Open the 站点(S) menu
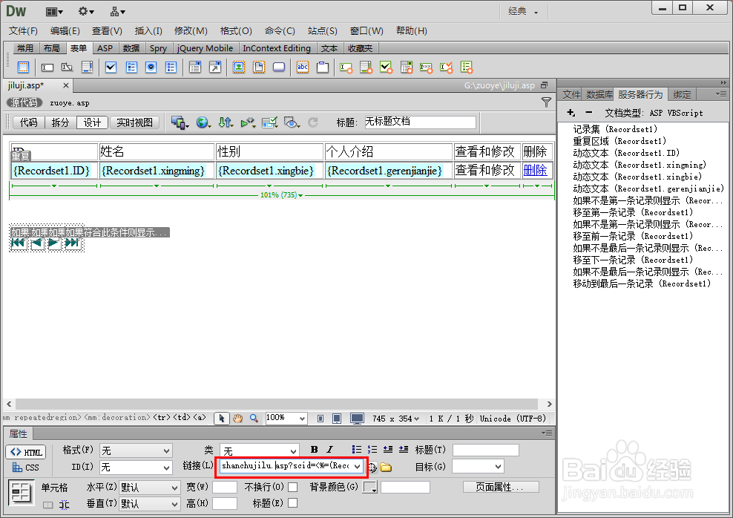The width and height of the screenshot is (733, 518). pyautogui.click(x=322, y=31)
